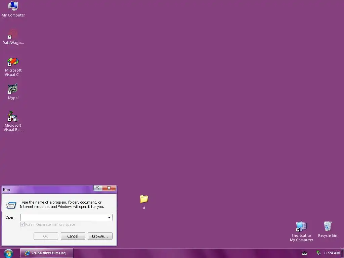Click Cancel in the Run dialog
Image resolution: width=344 pixels, height=258 pixels.
coord(73,236)
